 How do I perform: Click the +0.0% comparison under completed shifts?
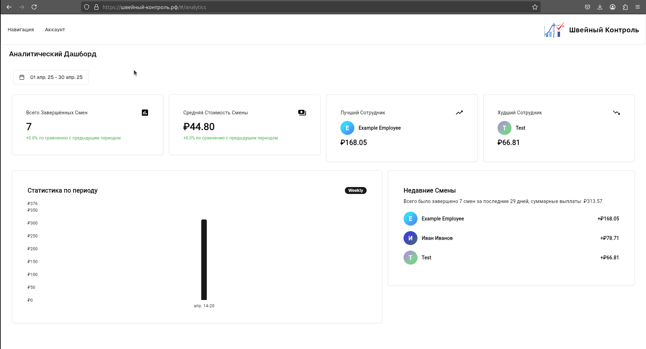[x=73, y=138]
